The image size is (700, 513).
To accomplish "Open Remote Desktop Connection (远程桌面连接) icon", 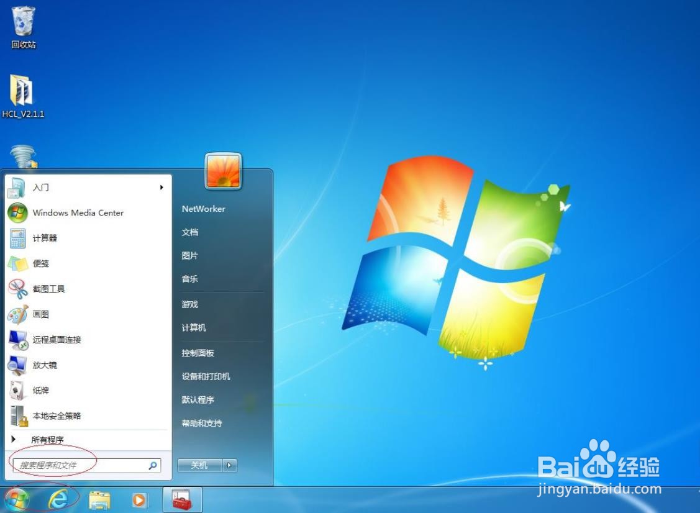I will click(18, 340).
